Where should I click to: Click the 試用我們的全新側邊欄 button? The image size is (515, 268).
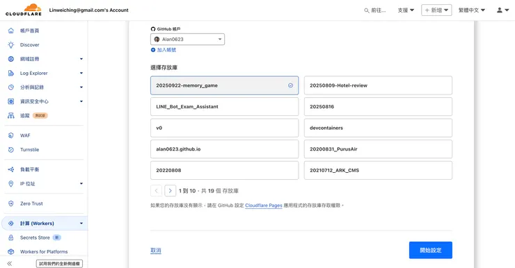pos(59,263)
